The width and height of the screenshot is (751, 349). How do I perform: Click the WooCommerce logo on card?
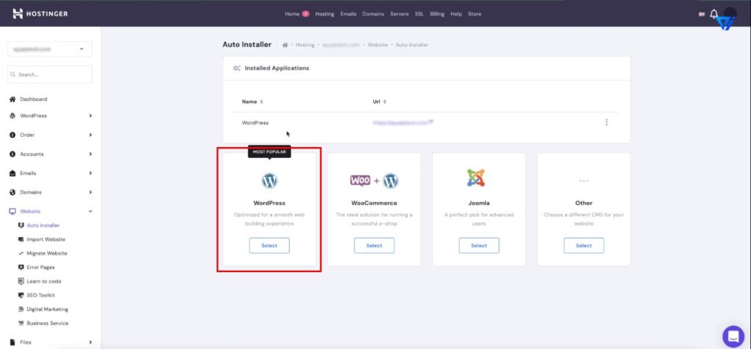coord(374,181)
